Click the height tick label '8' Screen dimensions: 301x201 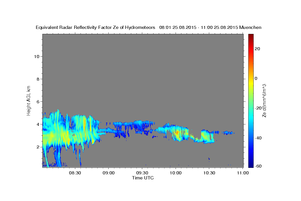pos(38,79)
